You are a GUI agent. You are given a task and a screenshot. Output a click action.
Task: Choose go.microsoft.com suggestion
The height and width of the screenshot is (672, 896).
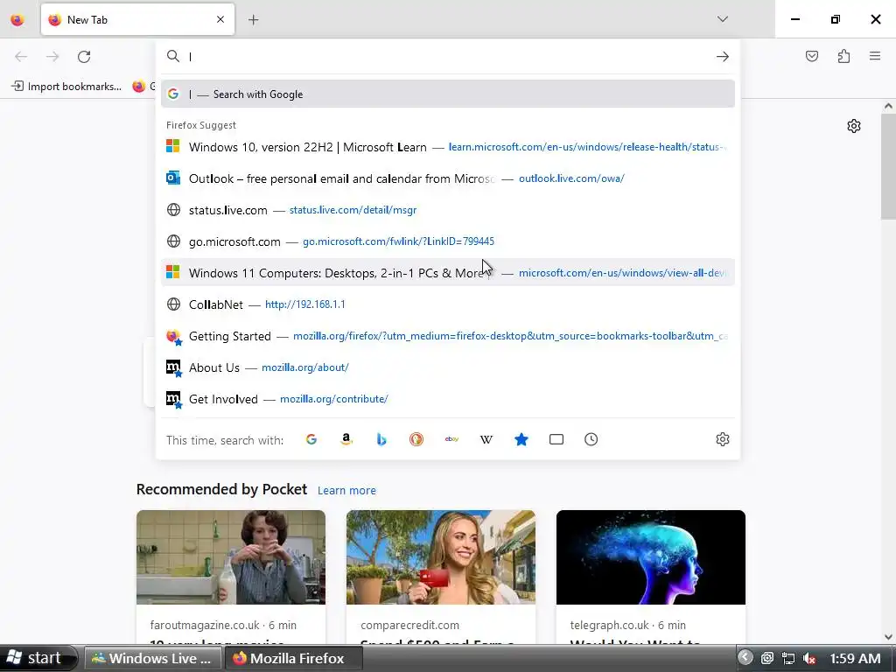pyautogui.click(x=447, y=241)
